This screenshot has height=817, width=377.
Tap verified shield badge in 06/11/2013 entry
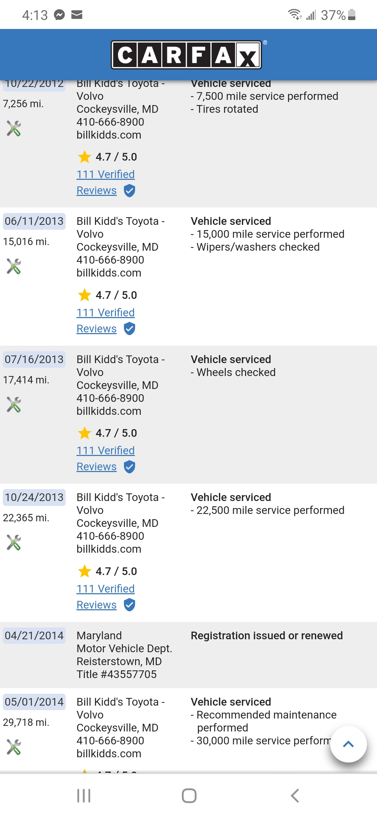pos(130,329)
